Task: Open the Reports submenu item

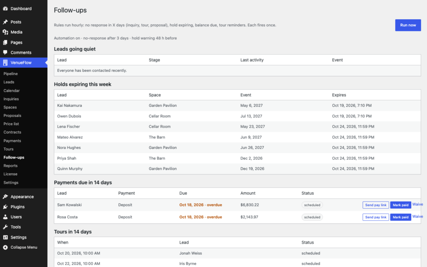Action: 10,166
